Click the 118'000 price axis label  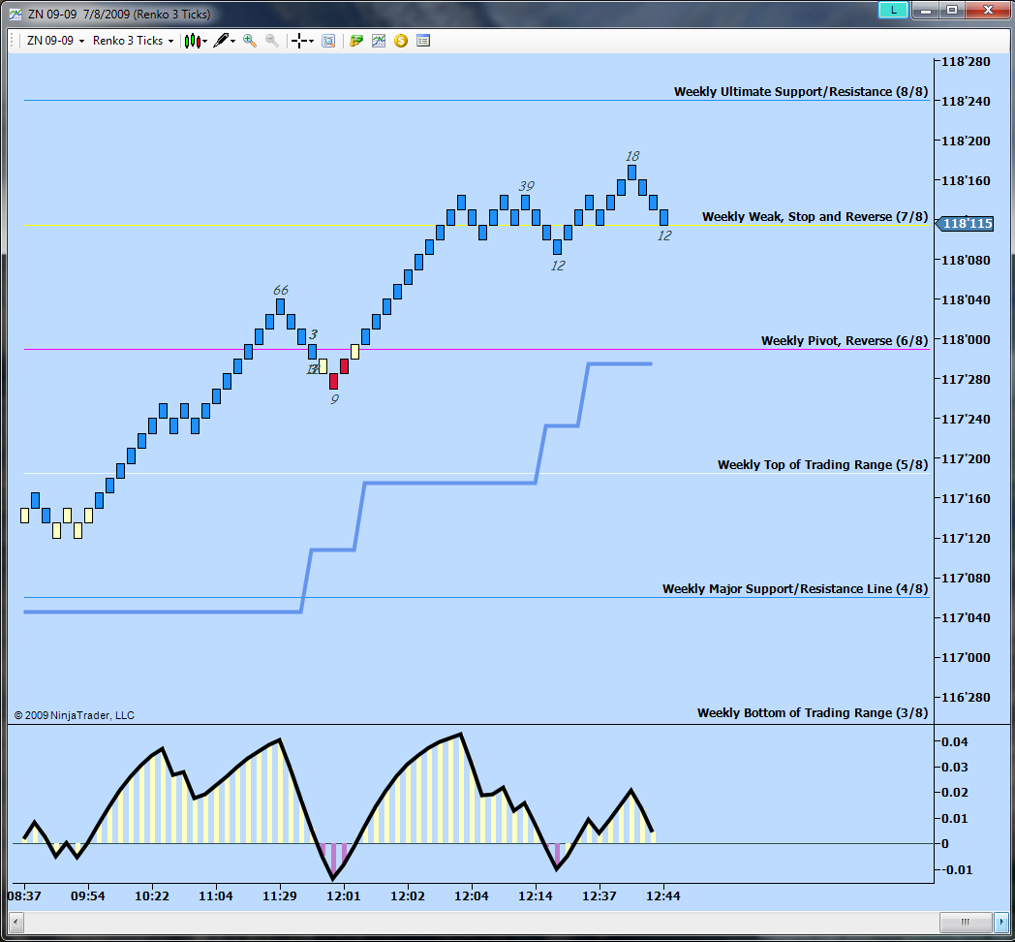[x=966, y=339]
